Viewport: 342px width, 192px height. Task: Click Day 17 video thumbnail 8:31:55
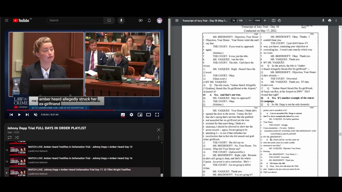click(x=18, y=173)
